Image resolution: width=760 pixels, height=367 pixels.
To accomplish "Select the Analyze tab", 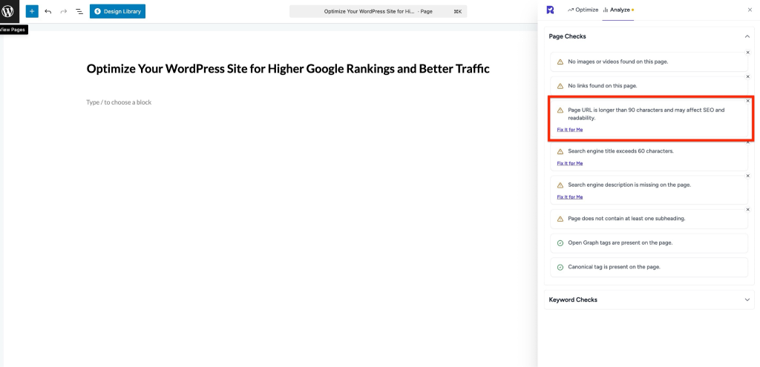I will pos(617,10).
